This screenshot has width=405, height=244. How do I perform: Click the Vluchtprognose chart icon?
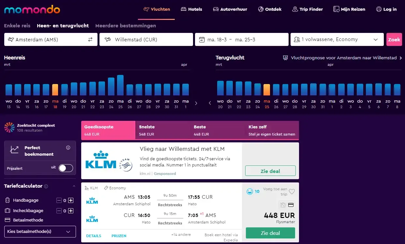(285, 58)
